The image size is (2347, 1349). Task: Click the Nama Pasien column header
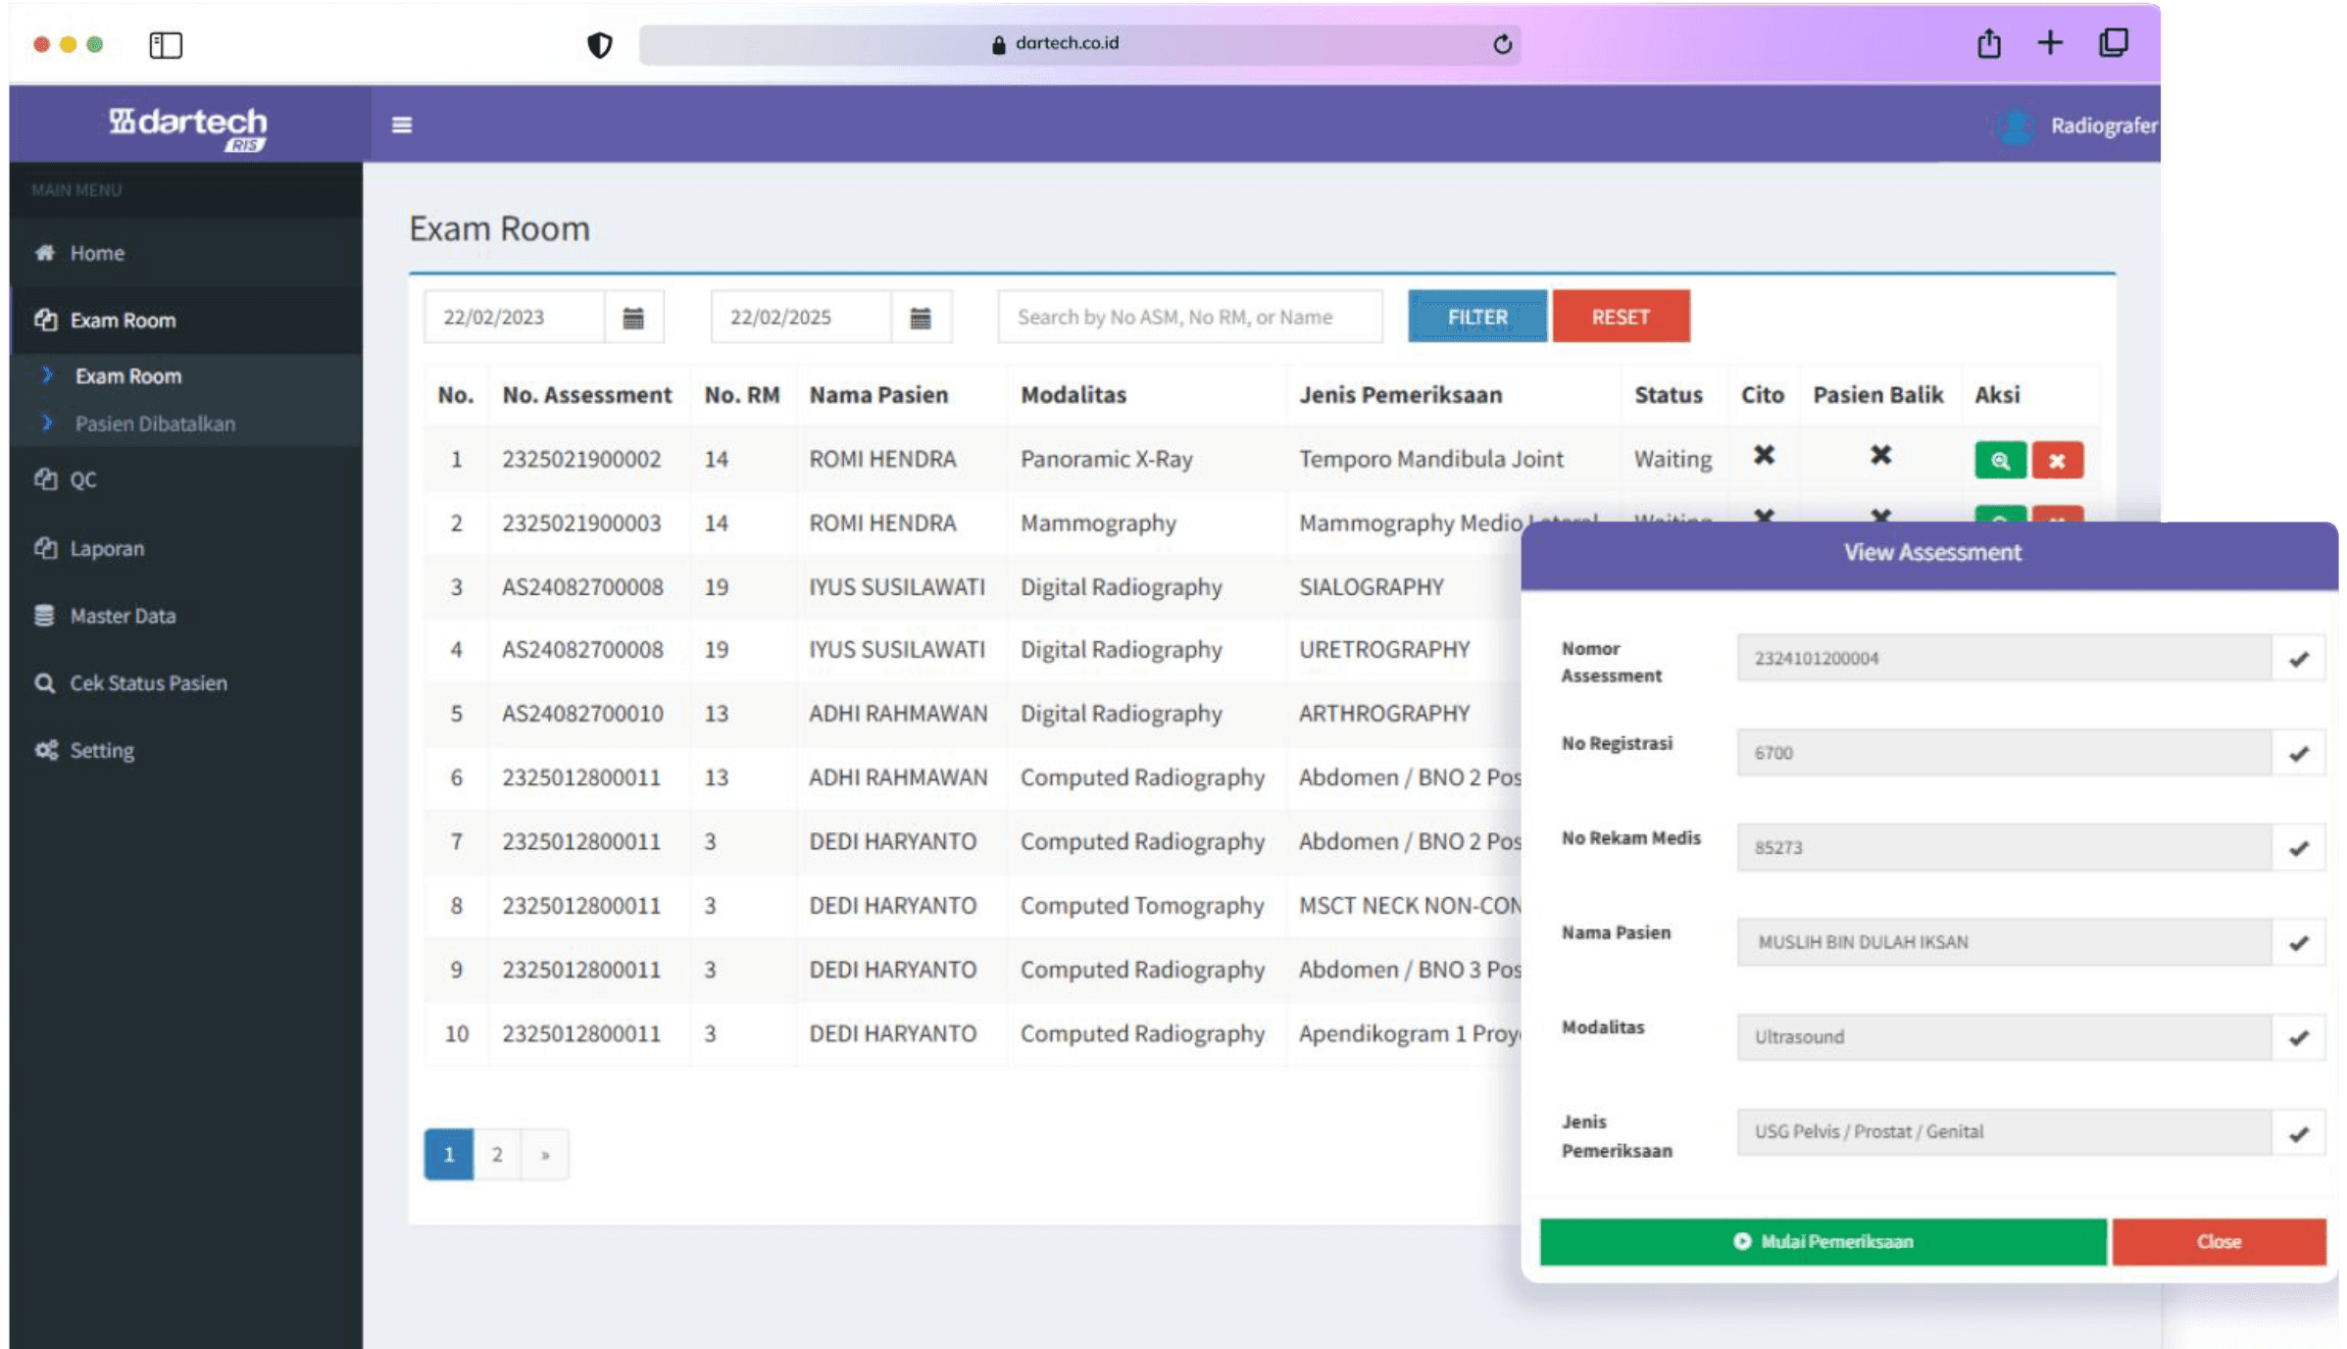[878, 395]
